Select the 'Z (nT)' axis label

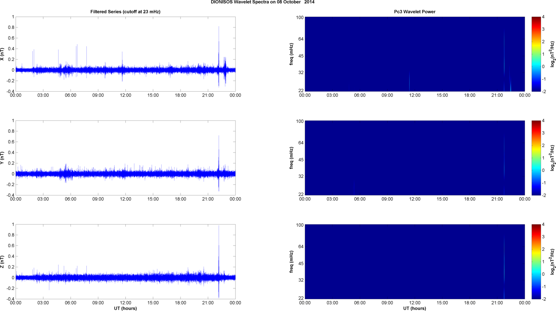pos(2,262)
